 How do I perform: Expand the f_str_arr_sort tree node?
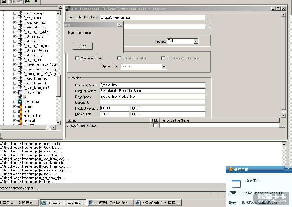click(x=15, y=60)
